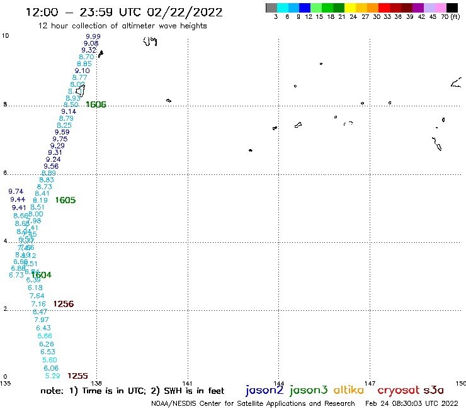
Task: Click the cyan legend swatch
Action: pos(282,8)
